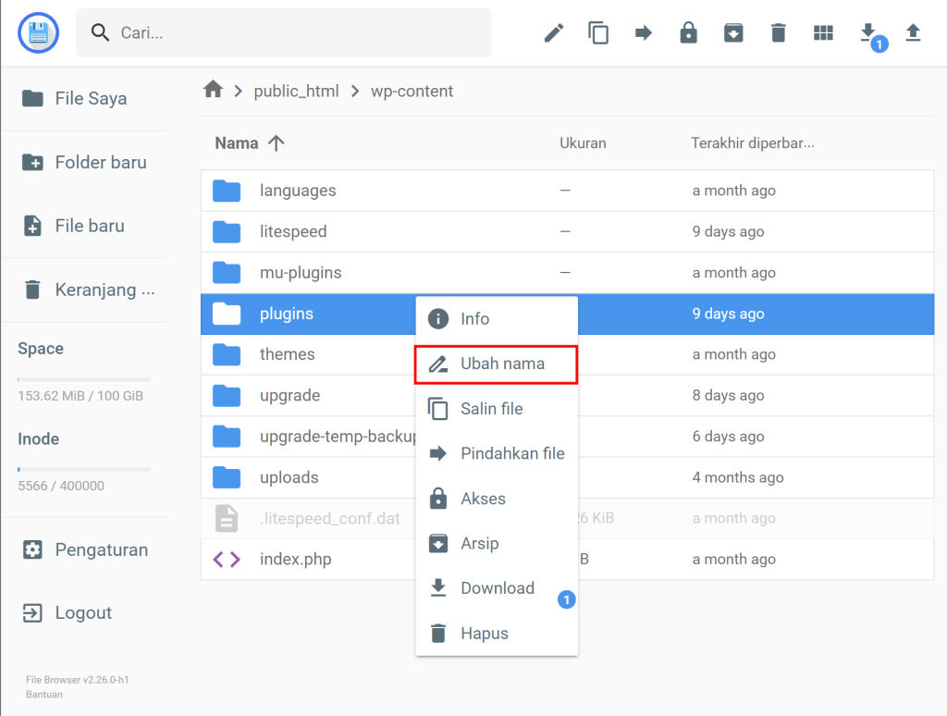Click the search magnifier icon
Viewport: 947px width, 716px height.
(x=100, y=32)
